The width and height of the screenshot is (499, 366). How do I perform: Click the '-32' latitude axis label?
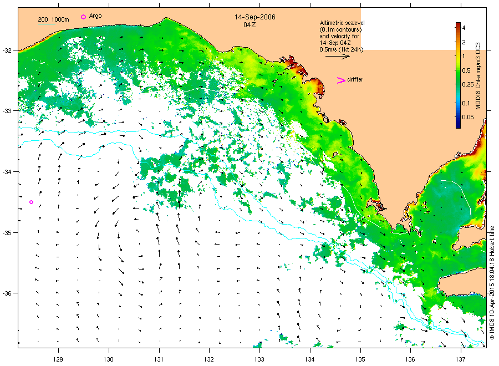[x=7, y=50]
